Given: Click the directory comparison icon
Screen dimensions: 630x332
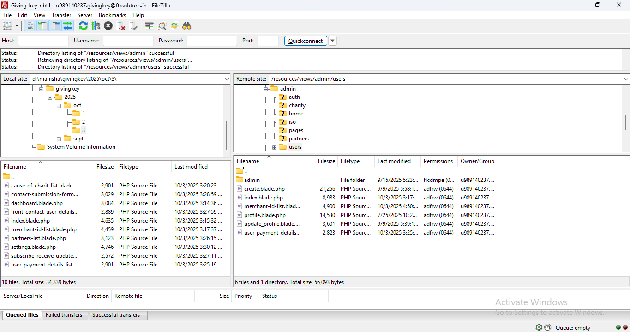Looking at the screenshot, I should click(x=162, y=26).
